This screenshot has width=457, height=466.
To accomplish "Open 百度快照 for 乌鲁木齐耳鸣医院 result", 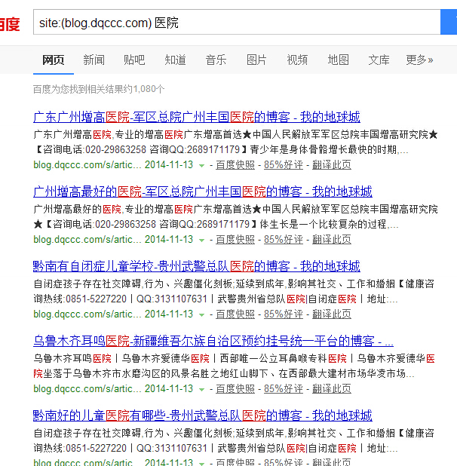I will click(x=235, y=388).
